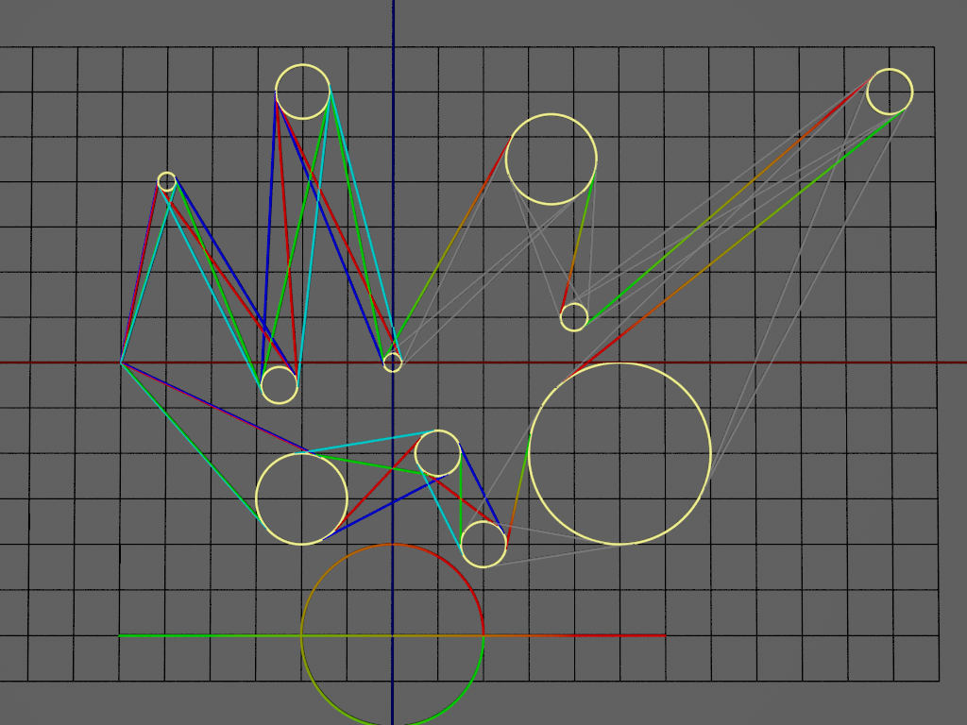Select the medium yellow circle right of the blue axis top
Viewport: 967px width, 725px height.
551,160
